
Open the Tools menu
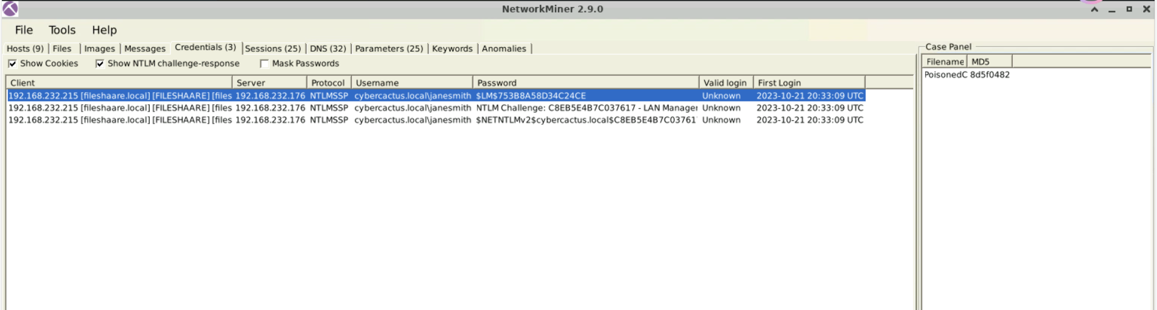pos(62,30)
